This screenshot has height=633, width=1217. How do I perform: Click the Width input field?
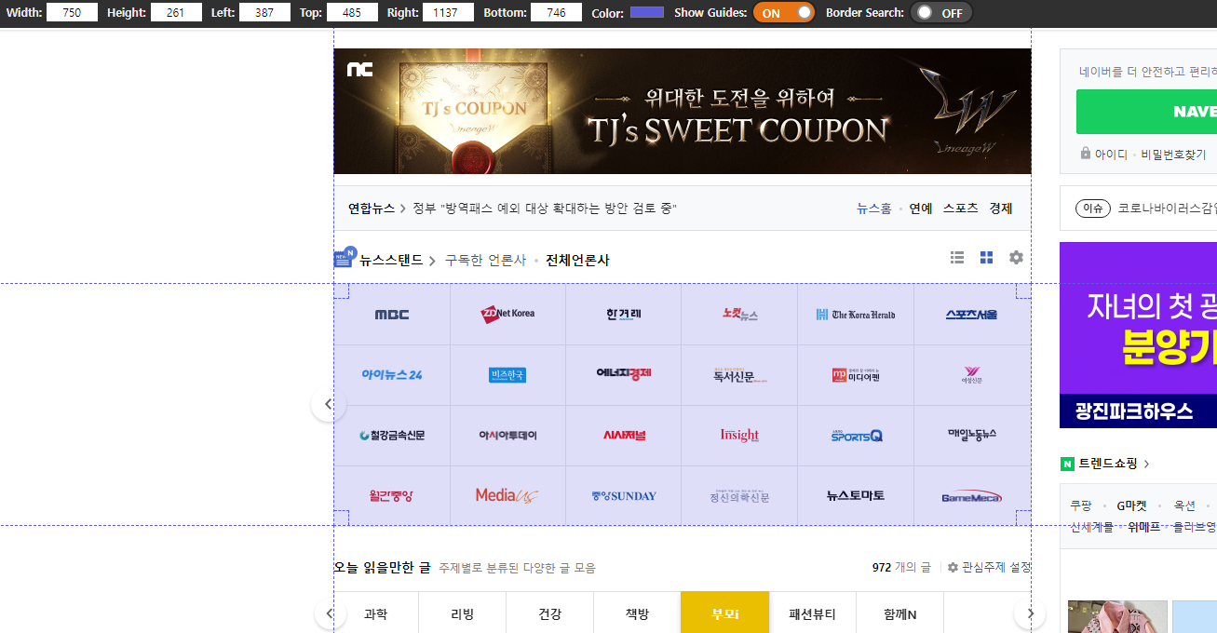(x=72, y=13)
